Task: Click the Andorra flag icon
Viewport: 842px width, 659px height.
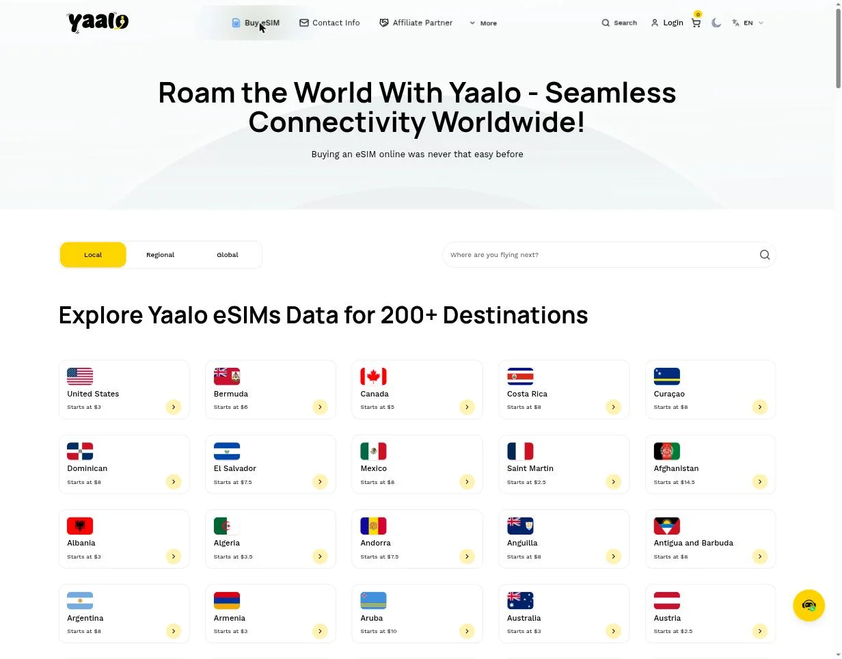Action: [x=374, y=526]
